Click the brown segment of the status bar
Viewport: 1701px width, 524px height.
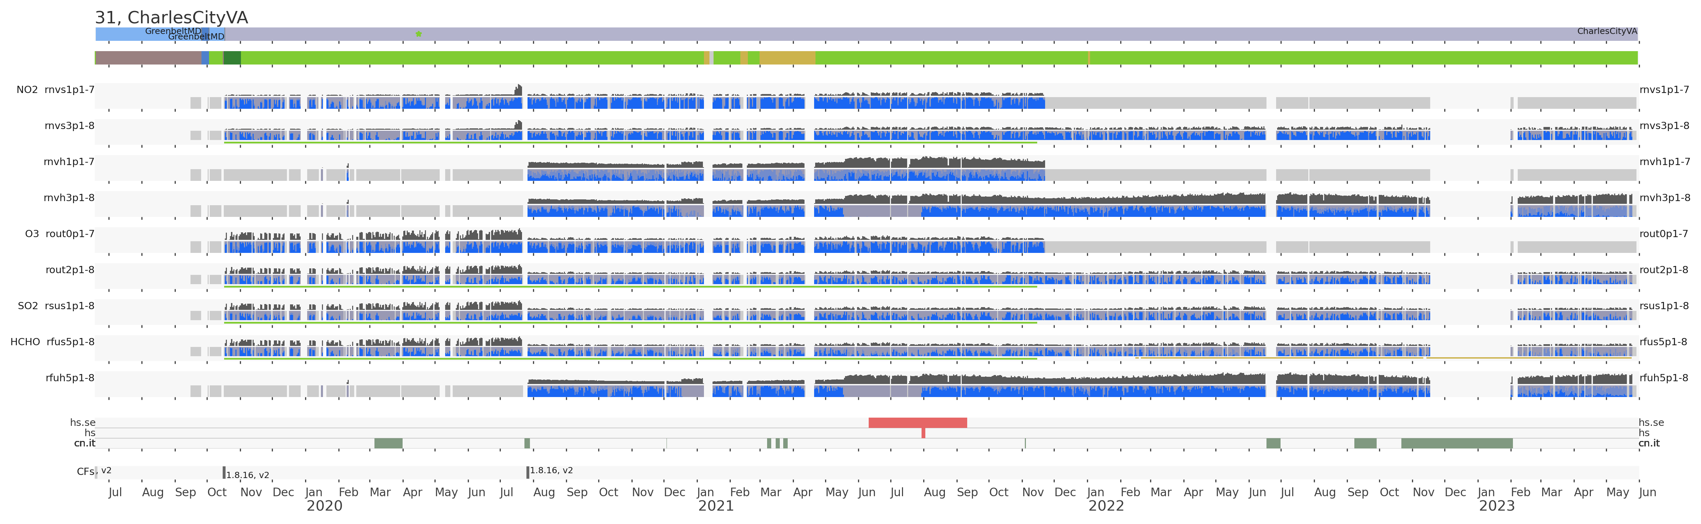149,58
